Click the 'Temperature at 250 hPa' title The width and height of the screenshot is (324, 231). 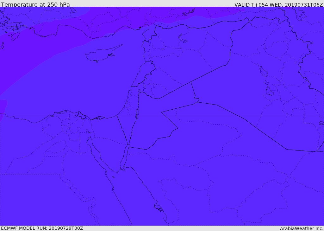click(35, 4)
